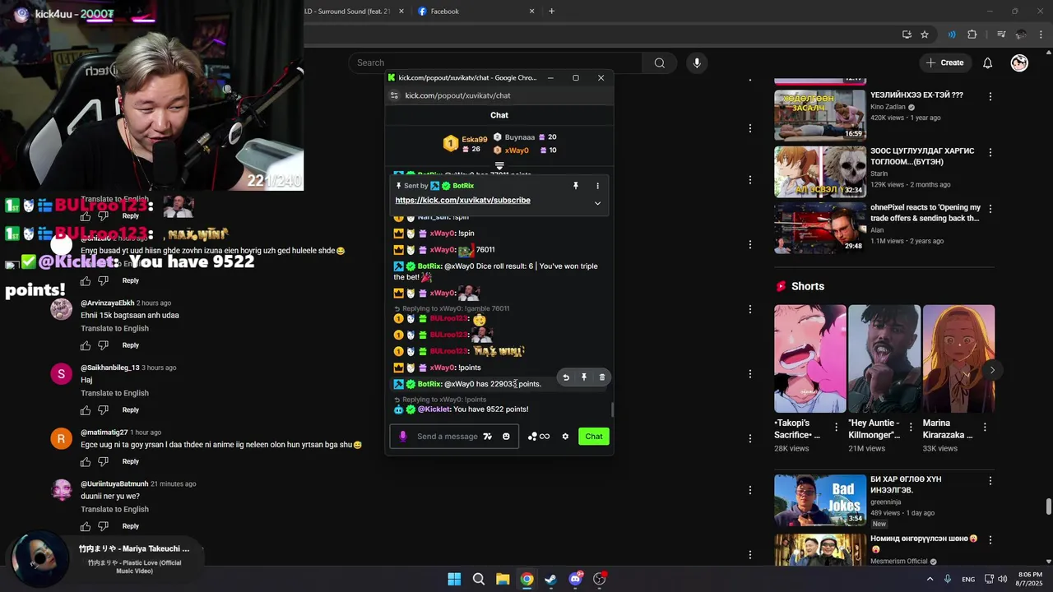
Task: Click YouTube Create button
Action: (x=945, y=62)
